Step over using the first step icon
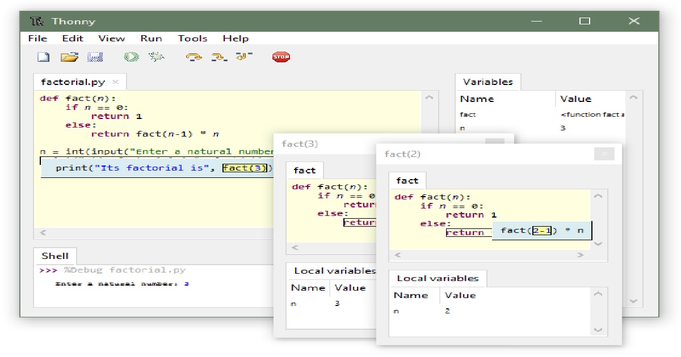Image resolution: width=681 pixels, height=357 pixels. tap(192, 56)
